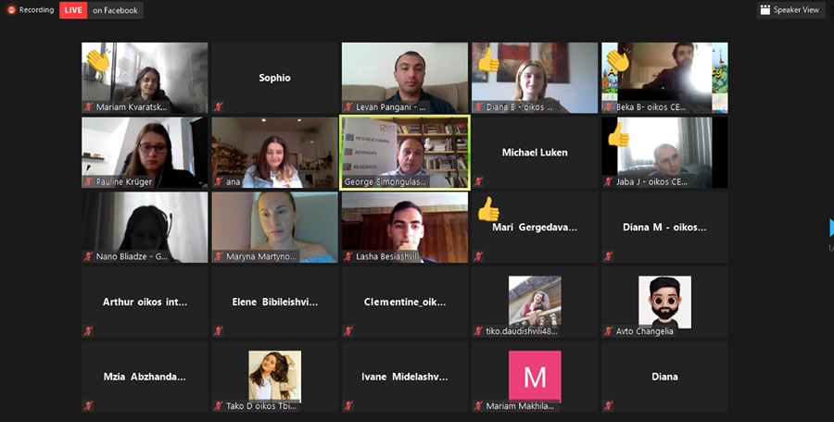The height and width of the screenshot is (422, 834).
Task: Select George Simongulashvili's active speaker video
Action: [405, 153]
